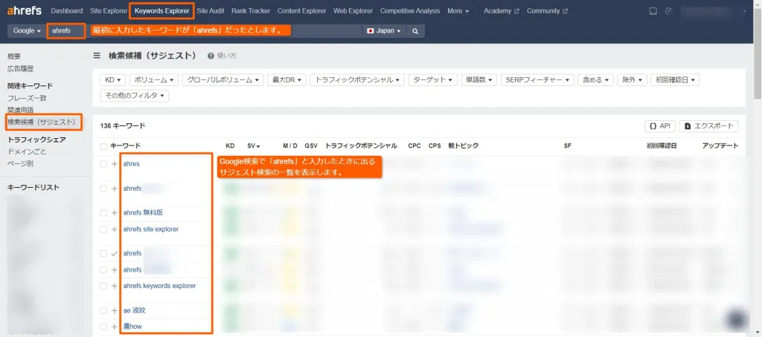Select ドメインごと in the sidebar

[x=27, y=151]
